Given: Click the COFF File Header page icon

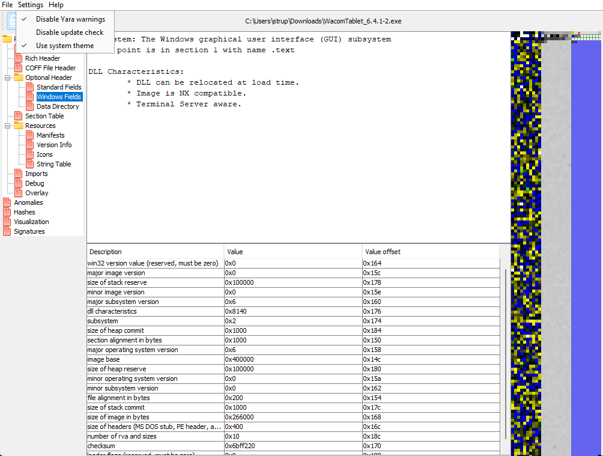Looking at the screenshot, I should tap(19, 68).
